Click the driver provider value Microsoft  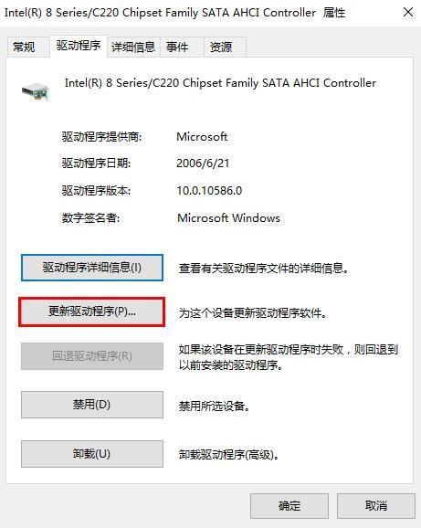[202, 137]
